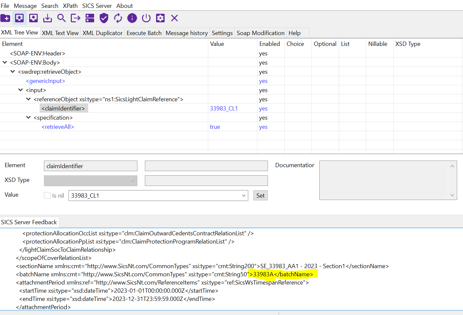463x315 pixels.
Task: Collapse the specification tree node
Action: 29,117
